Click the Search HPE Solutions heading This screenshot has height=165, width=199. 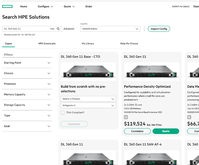click(x=26, y=17)
